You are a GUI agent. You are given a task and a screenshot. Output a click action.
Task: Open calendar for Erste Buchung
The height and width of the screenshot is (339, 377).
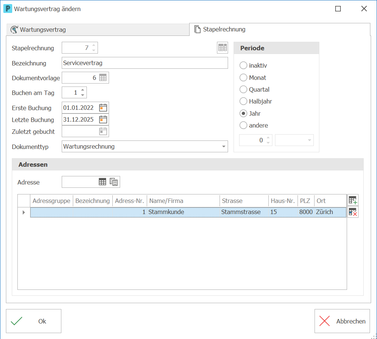pyautogui.click(x=103, y=108)
